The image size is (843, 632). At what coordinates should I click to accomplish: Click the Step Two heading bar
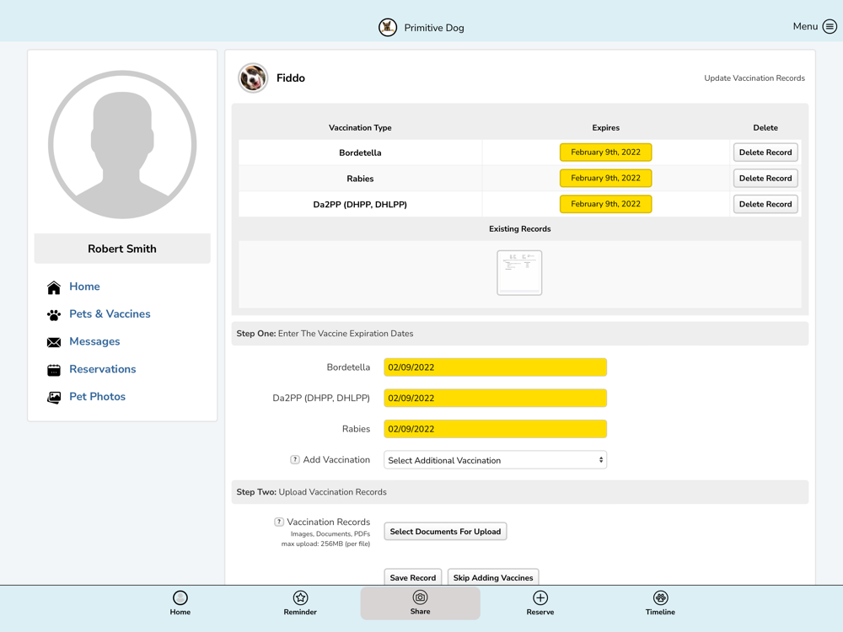[520, 492]
